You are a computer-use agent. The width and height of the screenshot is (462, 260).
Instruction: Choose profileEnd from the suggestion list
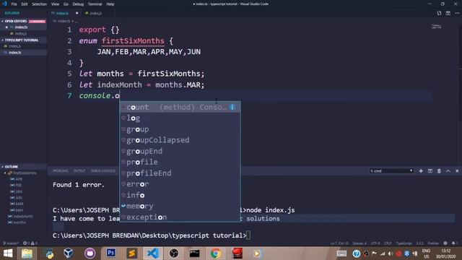pos(180,173)
